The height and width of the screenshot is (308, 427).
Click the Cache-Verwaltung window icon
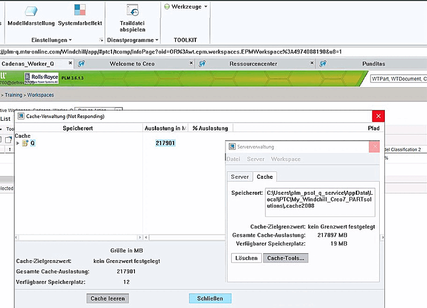(20, 116)
